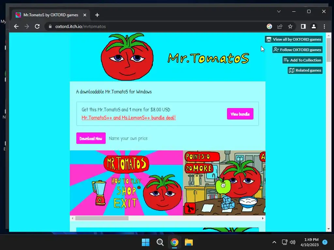
Task: Toggle Chrome side panel icon
Action: [303, 26]
